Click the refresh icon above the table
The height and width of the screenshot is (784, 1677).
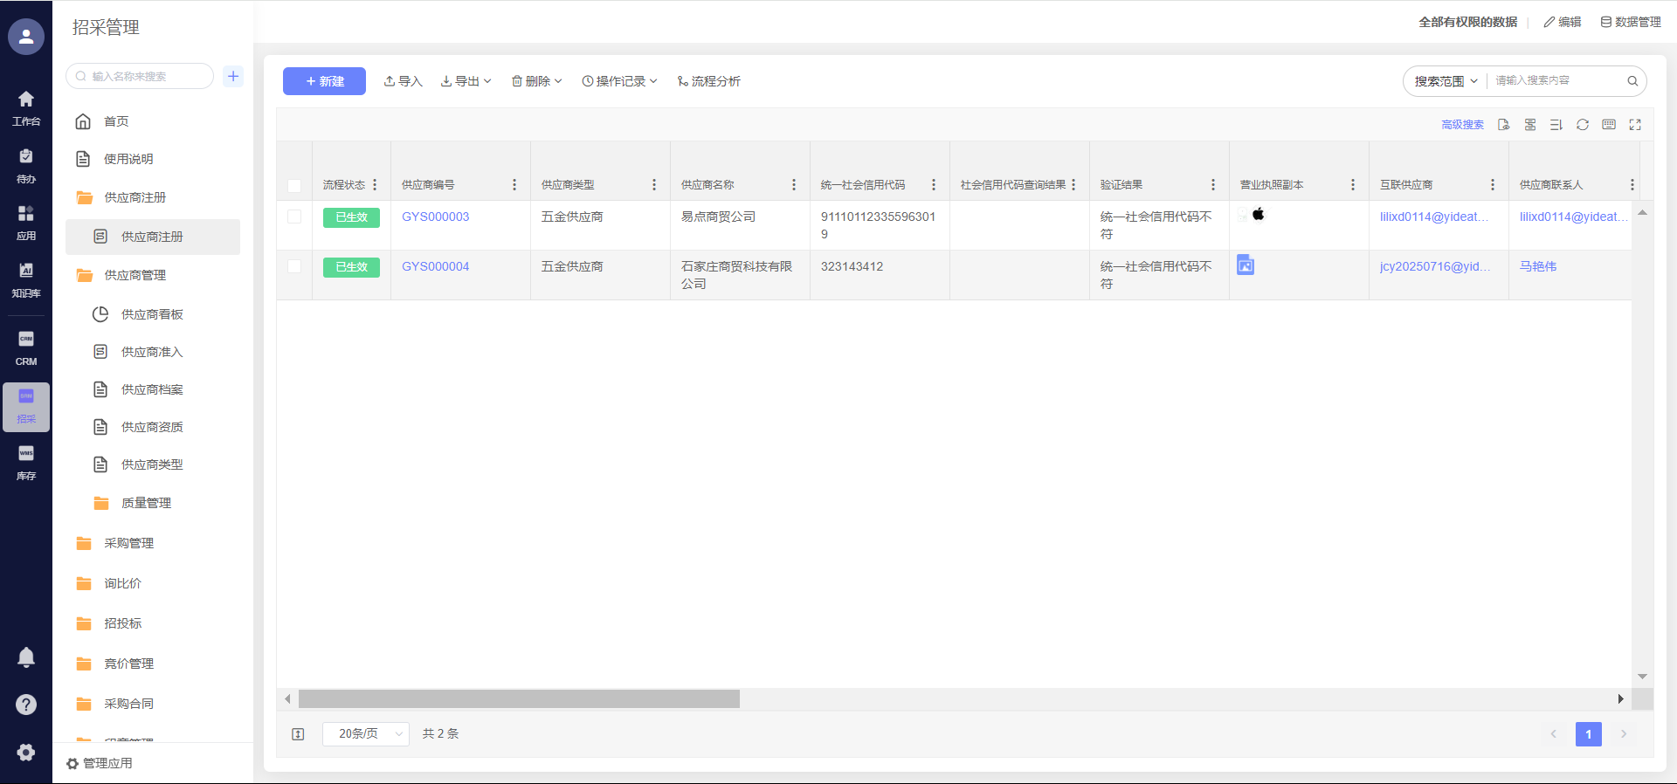[x=1582, y=125]
